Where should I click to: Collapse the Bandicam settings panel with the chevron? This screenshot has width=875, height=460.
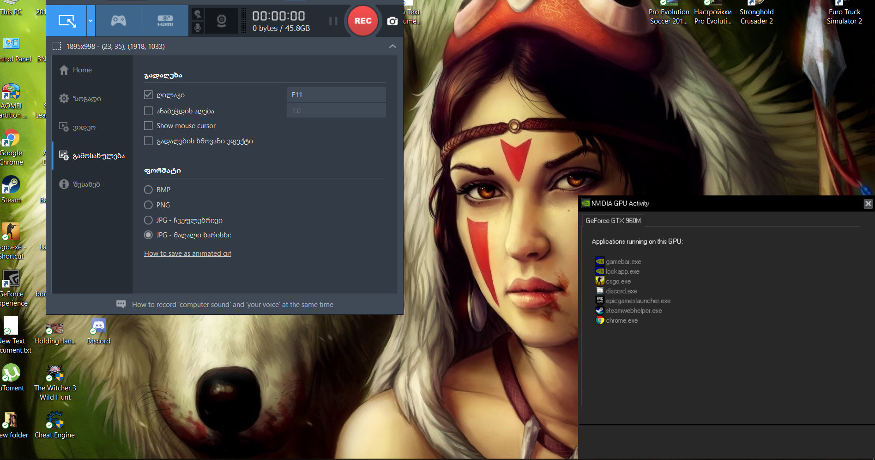[x=392, y=46]
